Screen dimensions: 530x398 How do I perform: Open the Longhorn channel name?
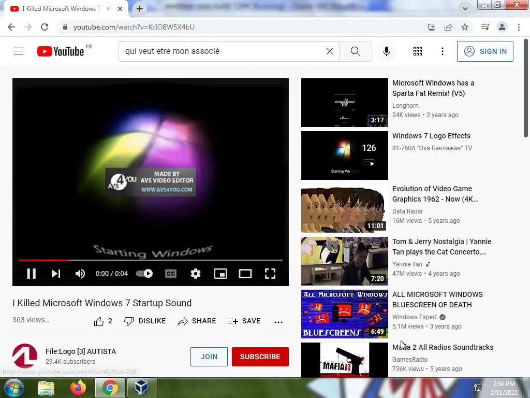coord(405,106)
